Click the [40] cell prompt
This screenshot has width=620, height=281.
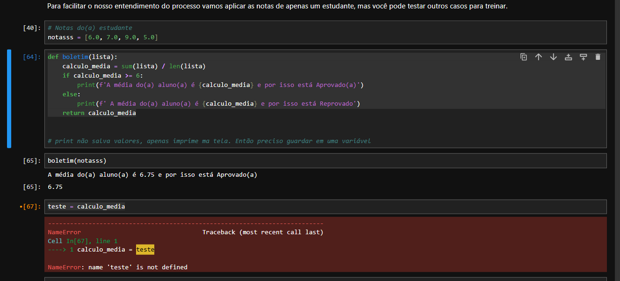pyautogui.click(x=31, y=28)
